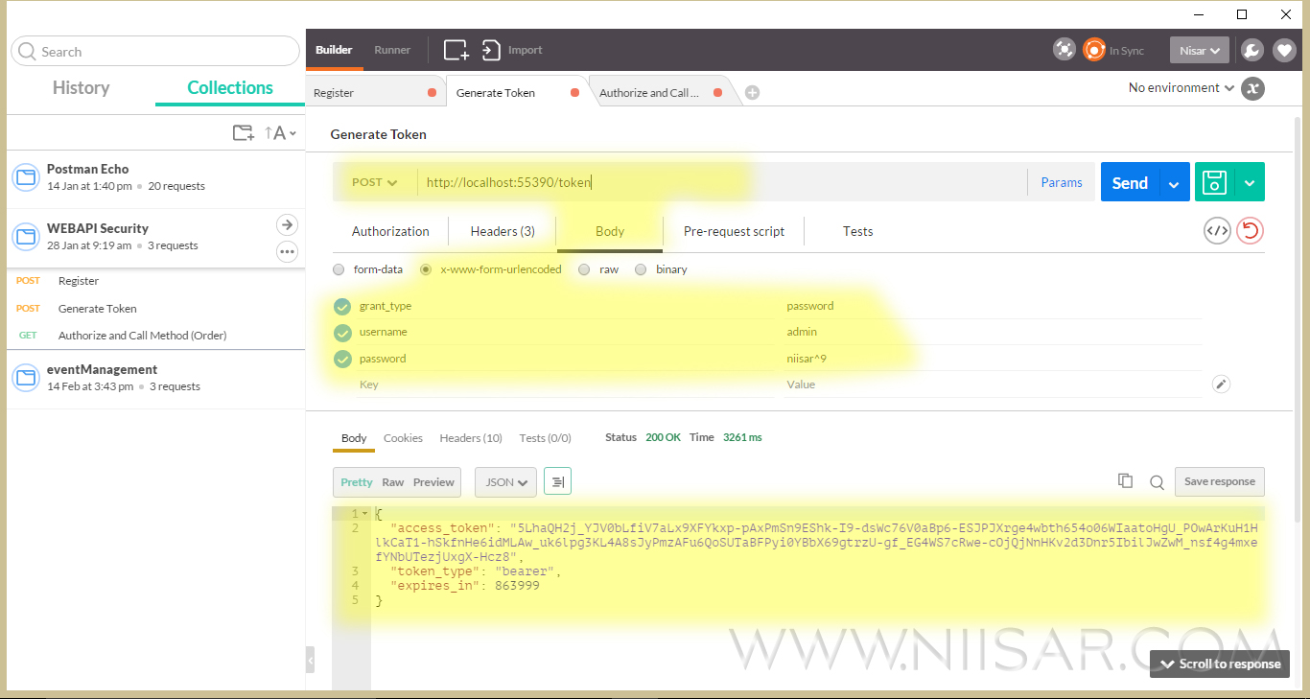Click the arrow icon on WEBAPI Security

287,224
